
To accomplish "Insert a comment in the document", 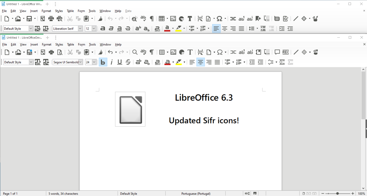I will click(277, 52).
